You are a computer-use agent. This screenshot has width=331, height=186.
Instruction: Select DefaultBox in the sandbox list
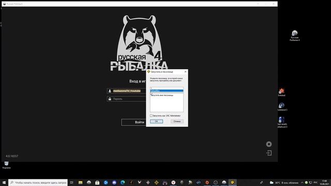[167, 91]
